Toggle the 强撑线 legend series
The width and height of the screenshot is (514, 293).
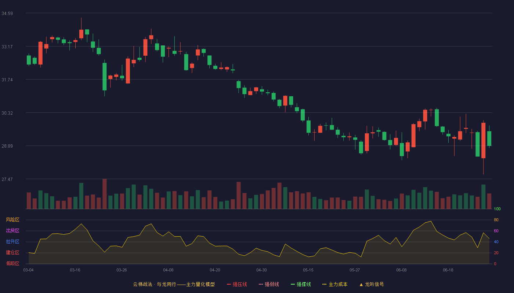[301, 284]
